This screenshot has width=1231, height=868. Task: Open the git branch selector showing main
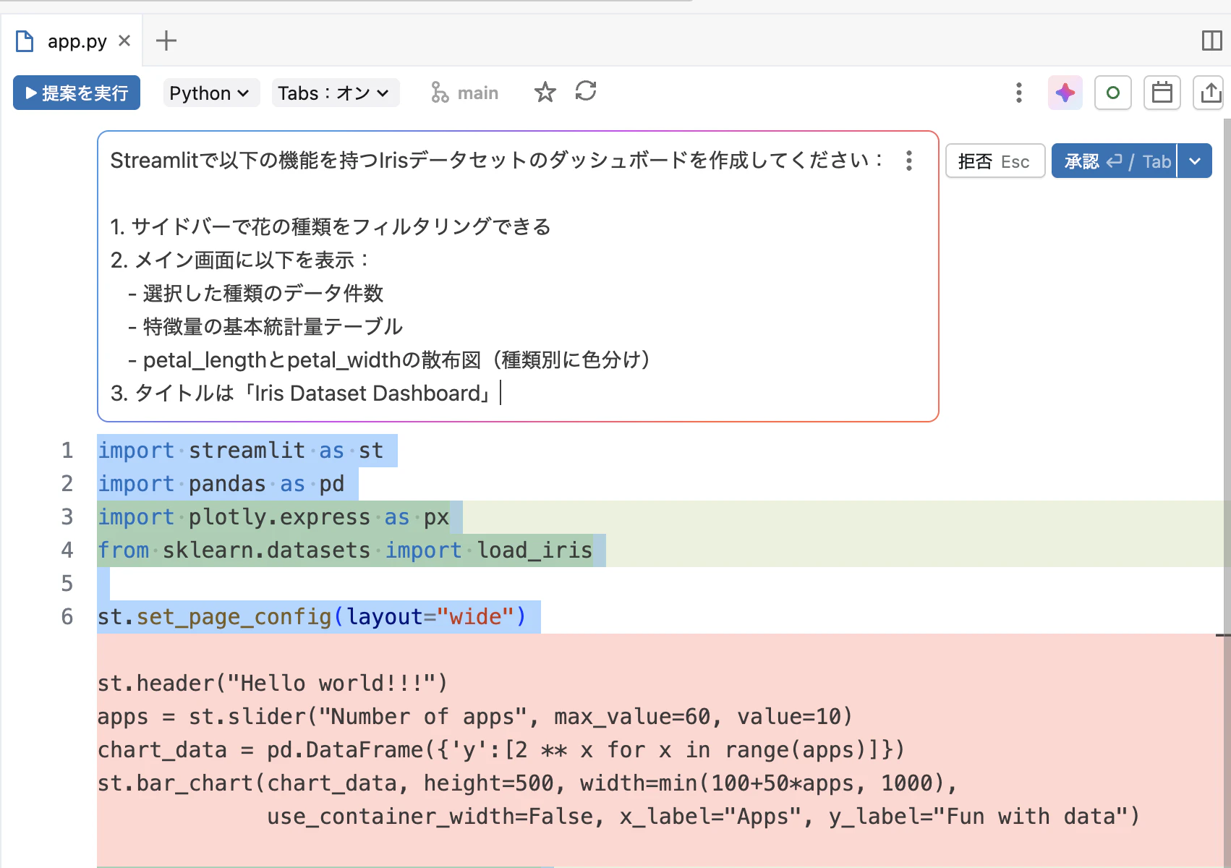pyautogui.click(x=465, y=93)
